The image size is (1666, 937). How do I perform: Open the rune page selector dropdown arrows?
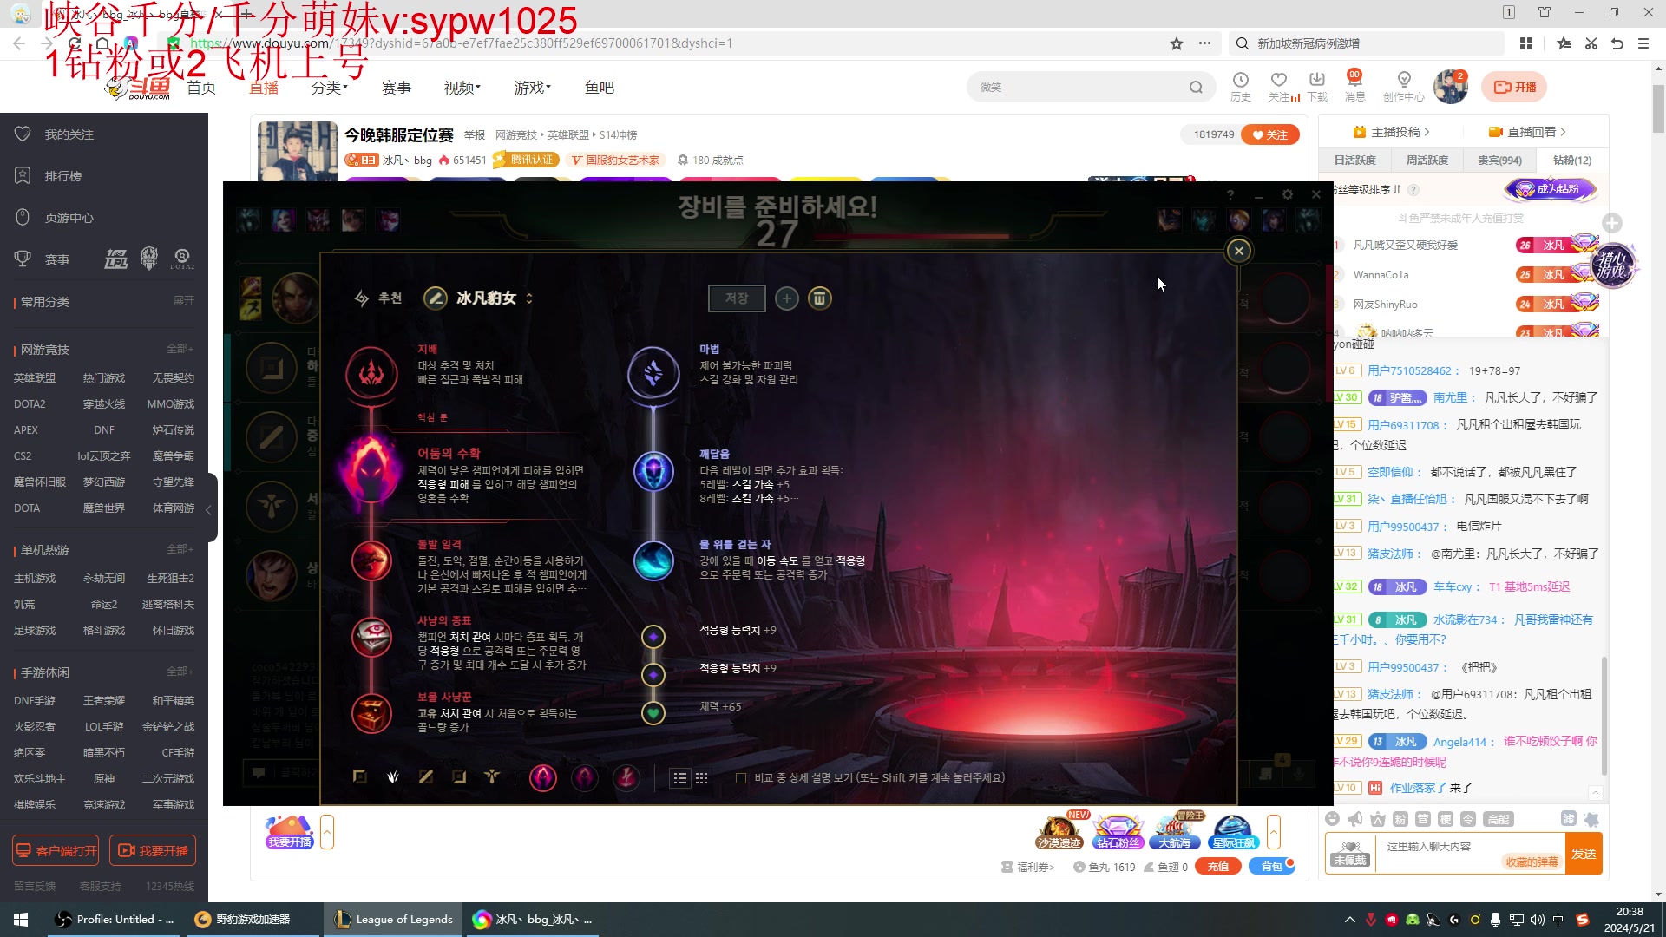click(x=529, y=298)
